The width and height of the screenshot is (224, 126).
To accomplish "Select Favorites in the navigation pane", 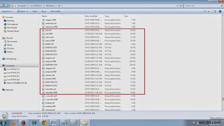I will click(9, 17).
